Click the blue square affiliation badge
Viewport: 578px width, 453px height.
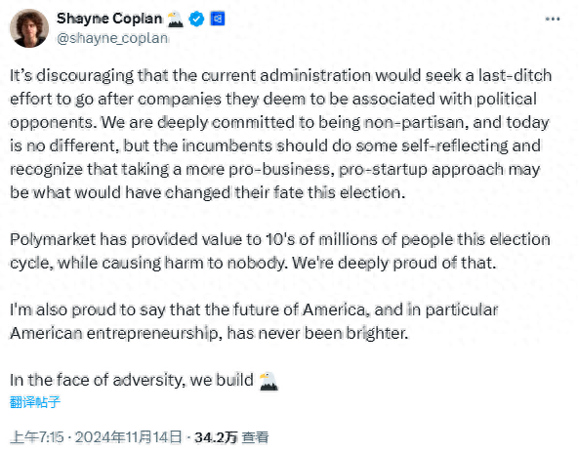click(218, 19)
